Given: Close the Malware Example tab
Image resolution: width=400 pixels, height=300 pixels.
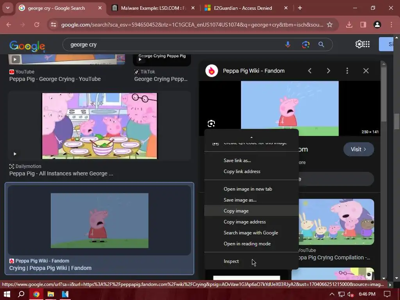Looking at the screenshot, I should pyautogui.click(x=193, y=8).
